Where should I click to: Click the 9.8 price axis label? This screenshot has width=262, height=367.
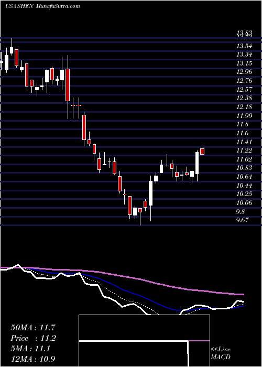pyautogui.click(x=241, y=212)
